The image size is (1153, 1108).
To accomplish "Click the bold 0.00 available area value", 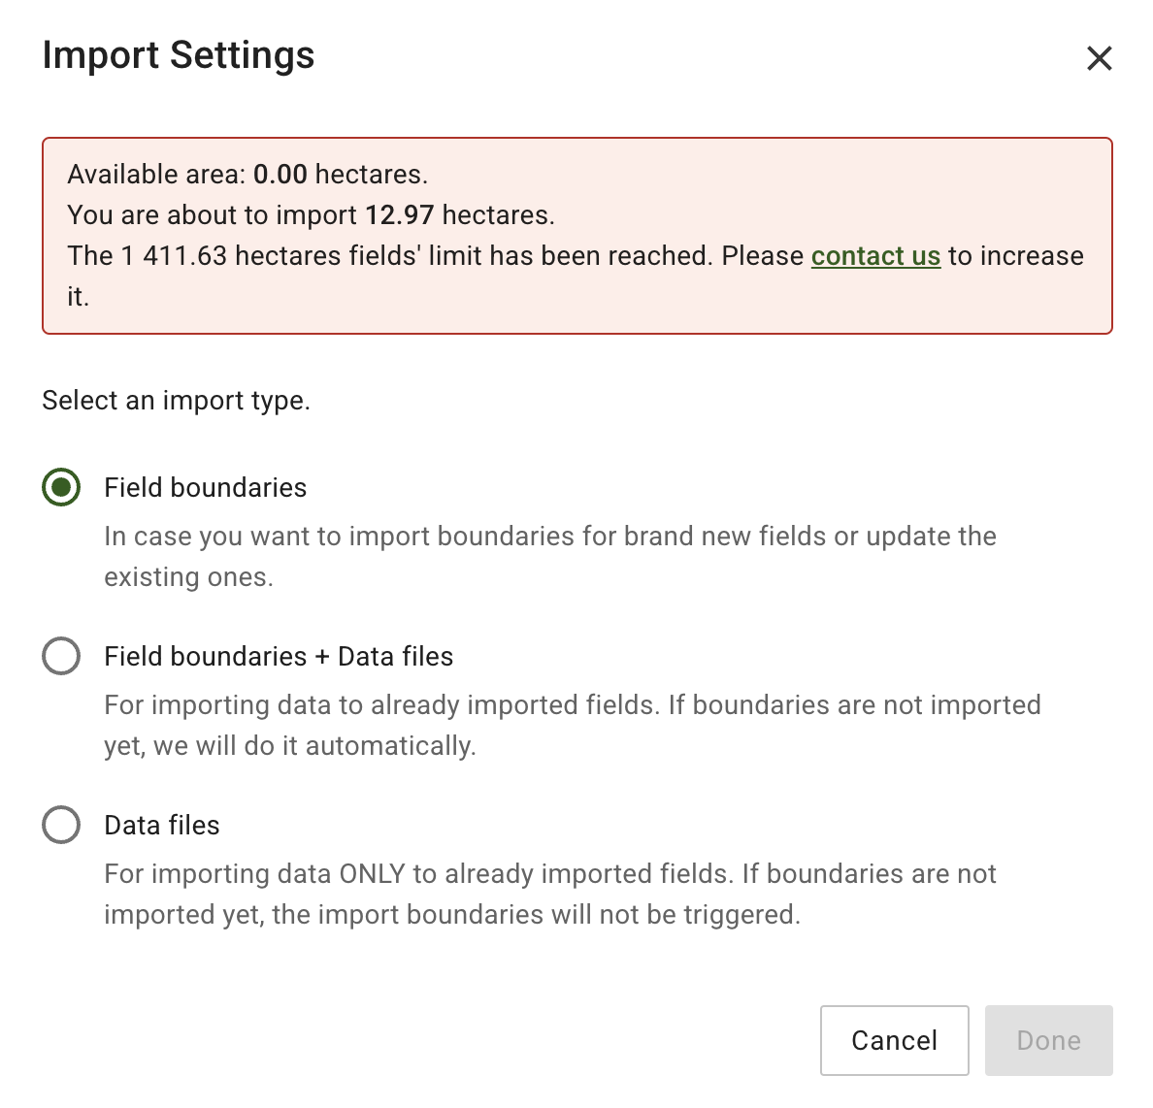I will (x=280, y=175).
